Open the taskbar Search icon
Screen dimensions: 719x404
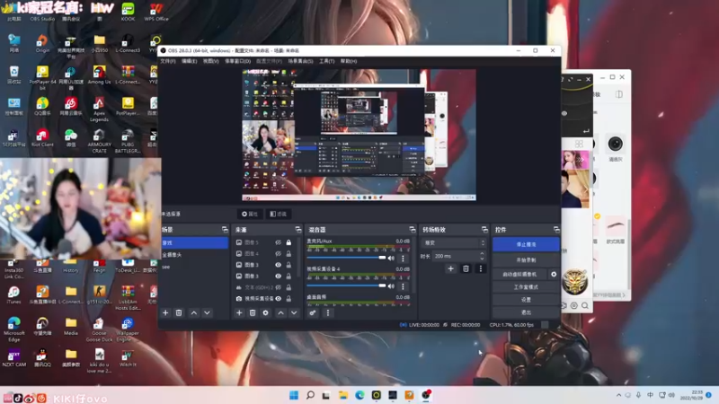pyautogui.click(x=310, y=395)
